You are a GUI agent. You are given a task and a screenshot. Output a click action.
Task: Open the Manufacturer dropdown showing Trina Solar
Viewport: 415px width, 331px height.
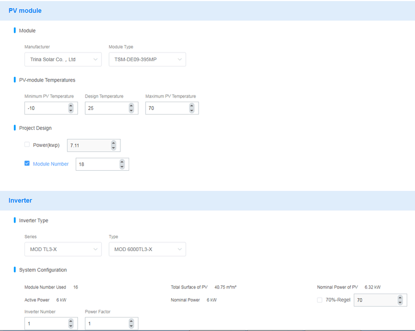tap(62, 59)
